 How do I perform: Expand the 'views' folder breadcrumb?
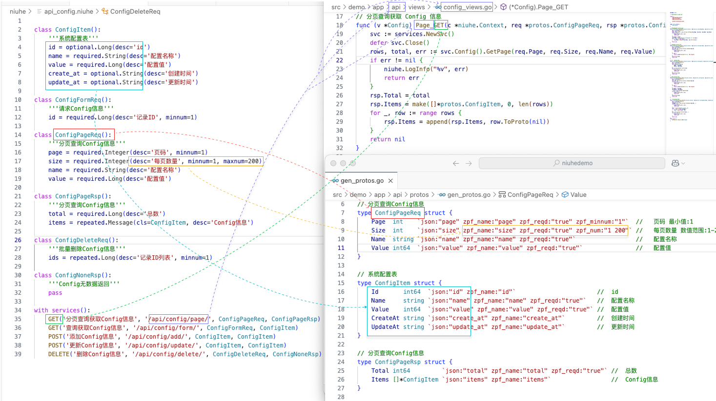pyautogui.click(x=416, y=7)
